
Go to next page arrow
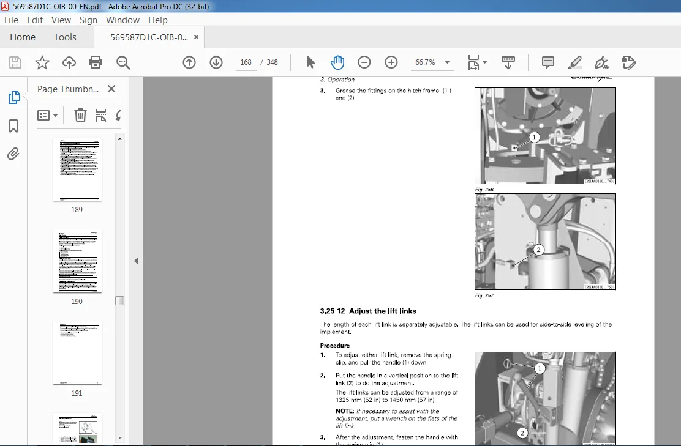216,62
